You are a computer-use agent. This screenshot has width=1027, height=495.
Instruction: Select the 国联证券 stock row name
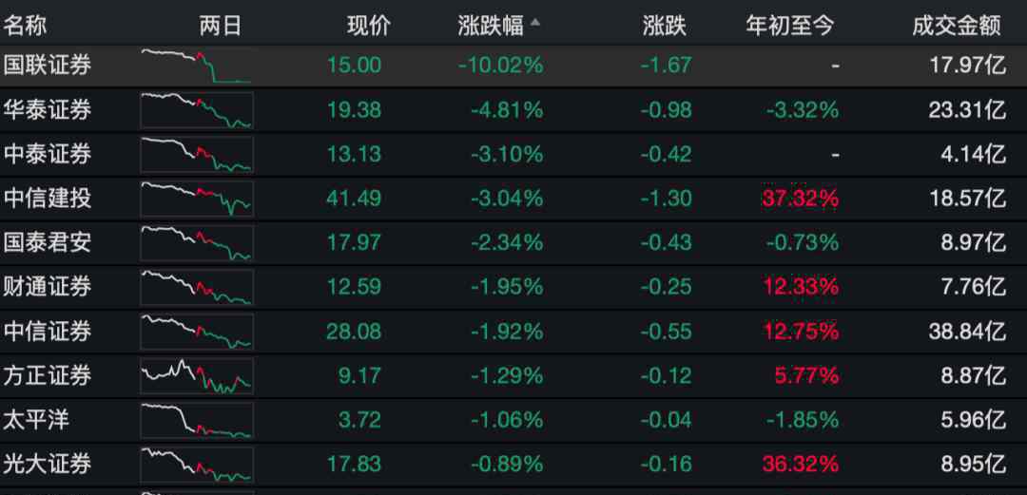tap(48, 66)
